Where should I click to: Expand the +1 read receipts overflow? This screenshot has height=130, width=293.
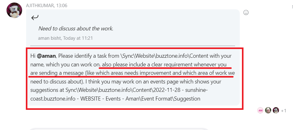283,111
